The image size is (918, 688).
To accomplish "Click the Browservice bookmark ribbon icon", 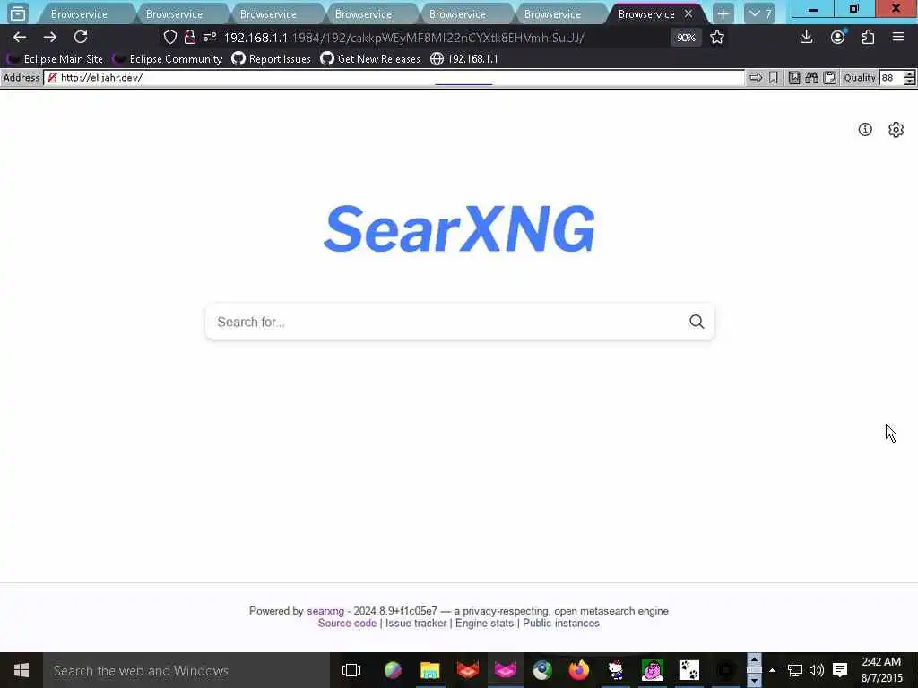I will click(x=774, y=78).
